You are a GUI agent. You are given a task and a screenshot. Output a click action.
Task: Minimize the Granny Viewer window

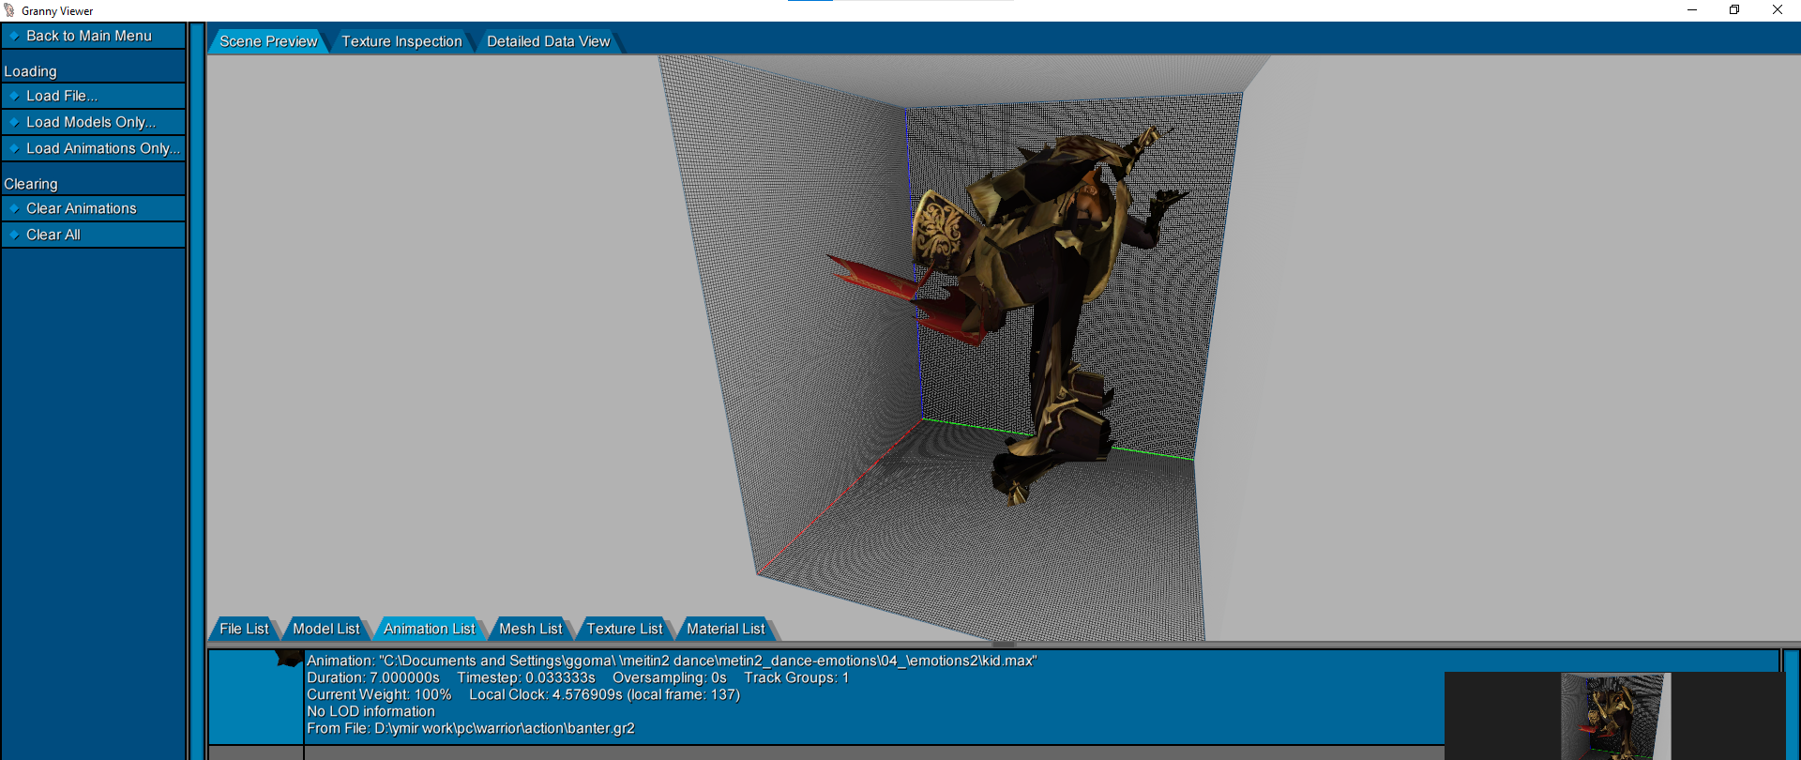1692,10
